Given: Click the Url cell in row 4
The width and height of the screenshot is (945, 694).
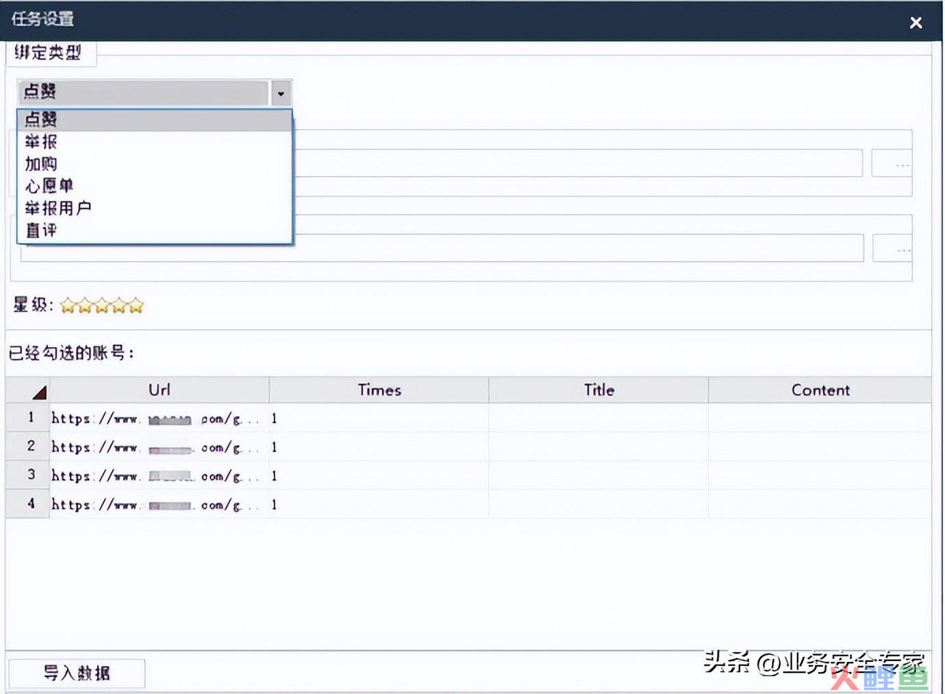Looking at the screenshot, I should point(159,504).
